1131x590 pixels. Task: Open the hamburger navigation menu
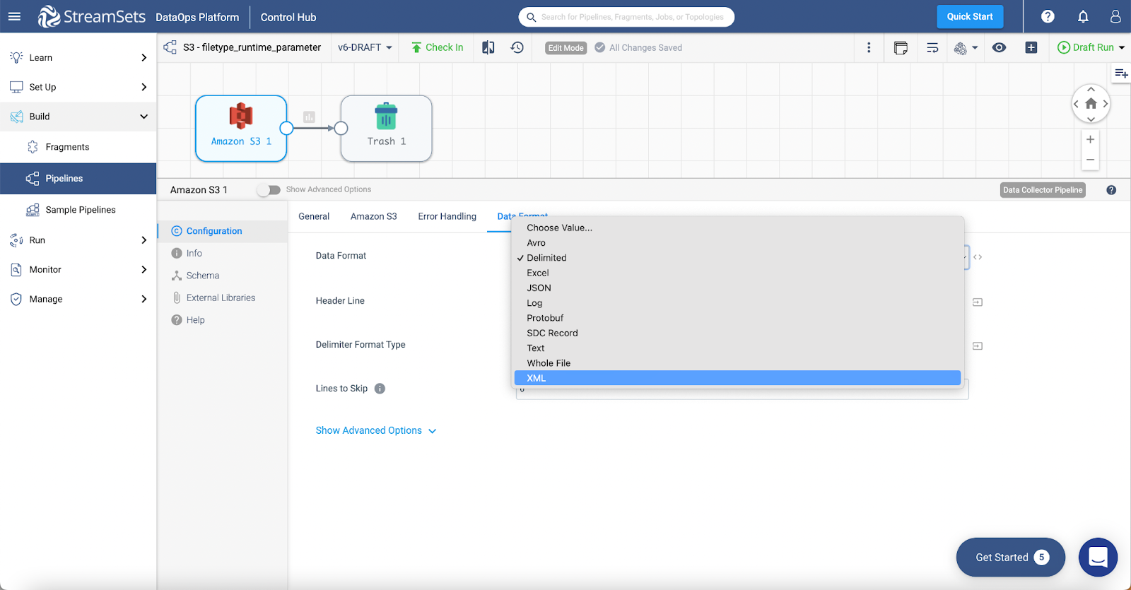(14, 16)
